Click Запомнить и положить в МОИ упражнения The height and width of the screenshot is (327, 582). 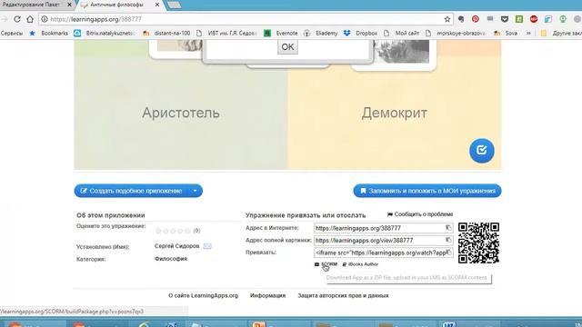(x=427, y=191)
